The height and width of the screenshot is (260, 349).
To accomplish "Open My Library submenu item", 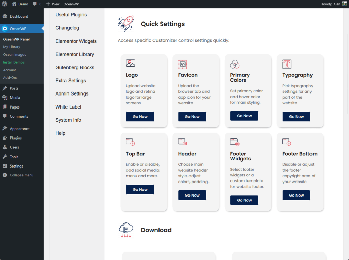I will pyautogui.click(x=12, y=47).
